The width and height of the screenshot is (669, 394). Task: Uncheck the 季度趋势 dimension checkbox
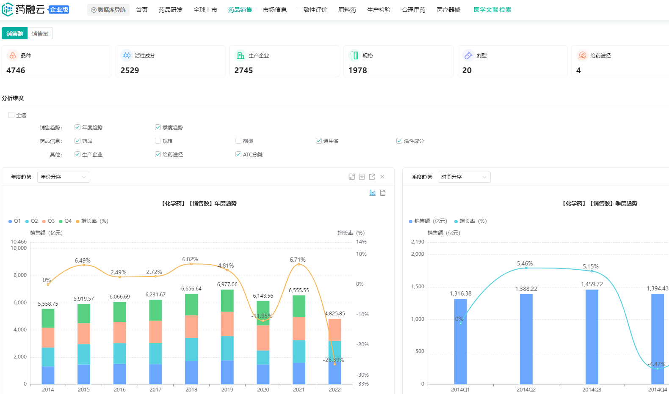click(x=158, y=127)
